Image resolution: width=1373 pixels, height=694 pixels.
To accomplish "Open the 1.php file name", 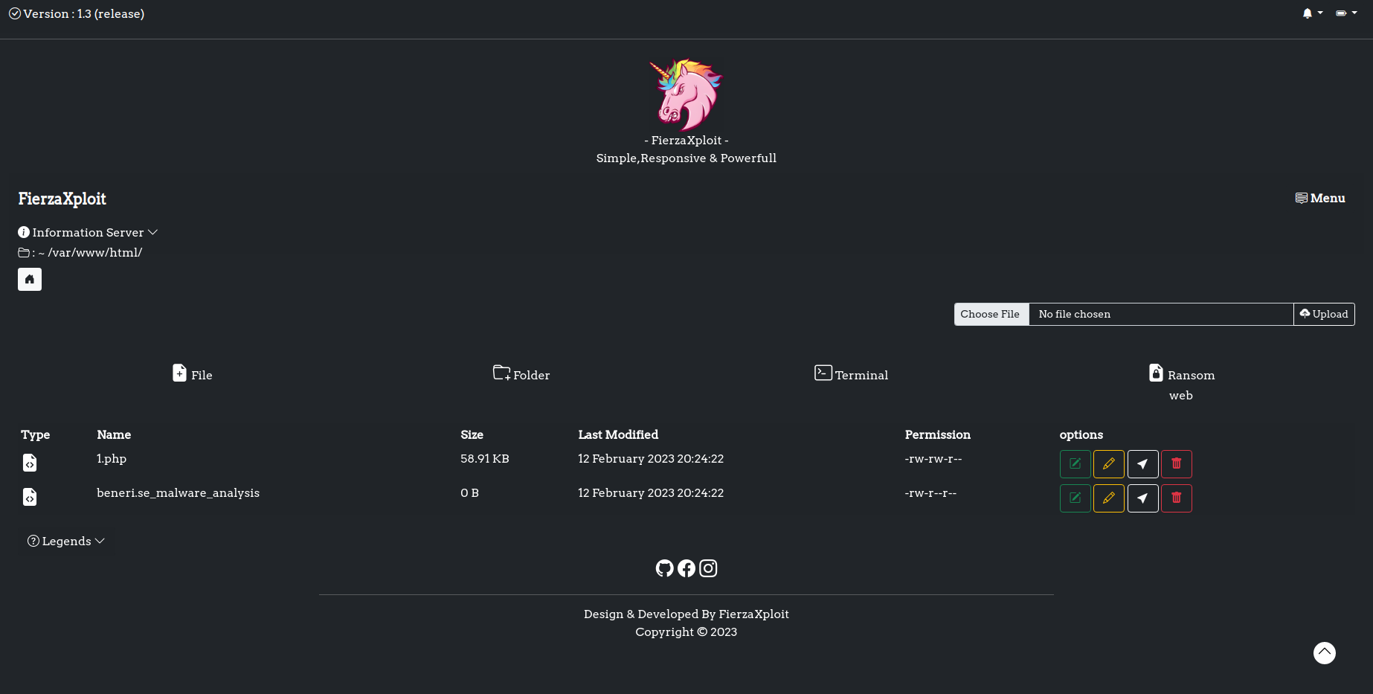I will point(112,459).
